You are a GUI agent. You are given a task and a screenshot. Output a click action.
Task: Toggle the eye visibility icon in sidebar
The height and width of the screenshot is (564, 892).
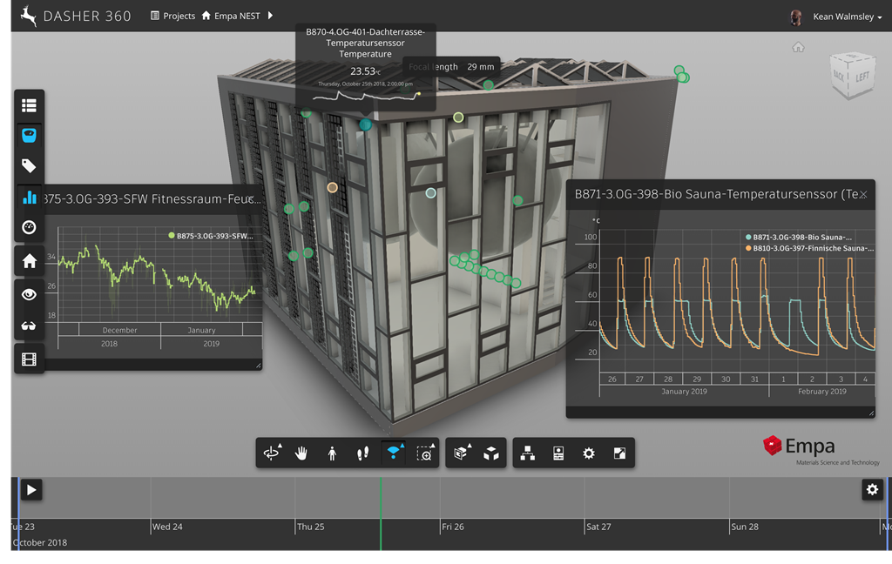(29, 294)
